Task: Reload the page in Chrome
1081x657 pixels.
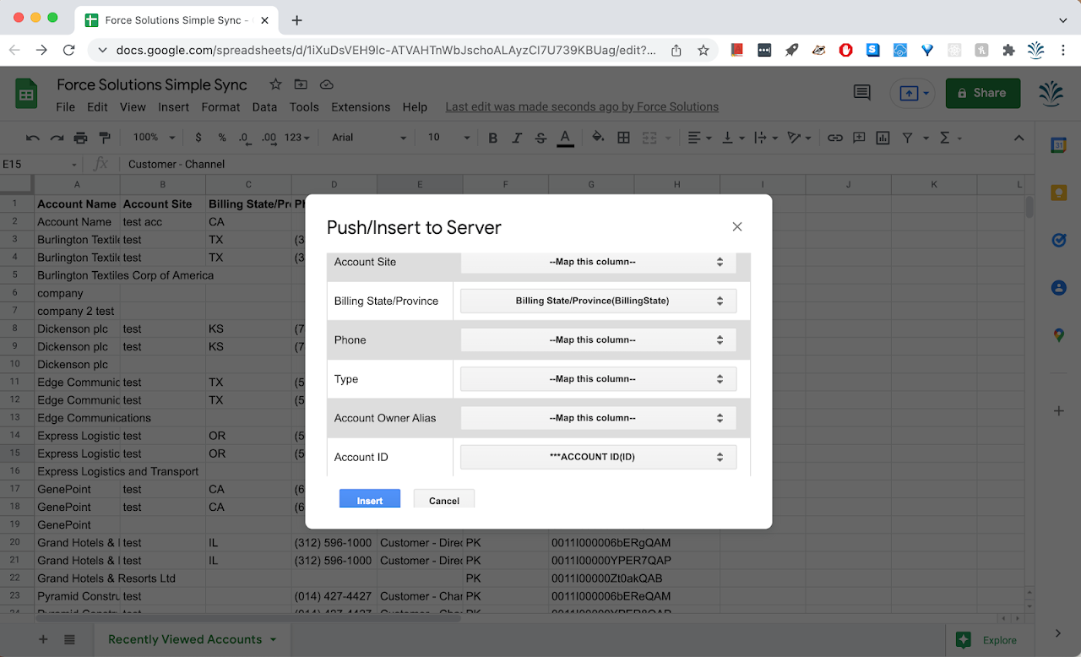Action: pos(69,50)
